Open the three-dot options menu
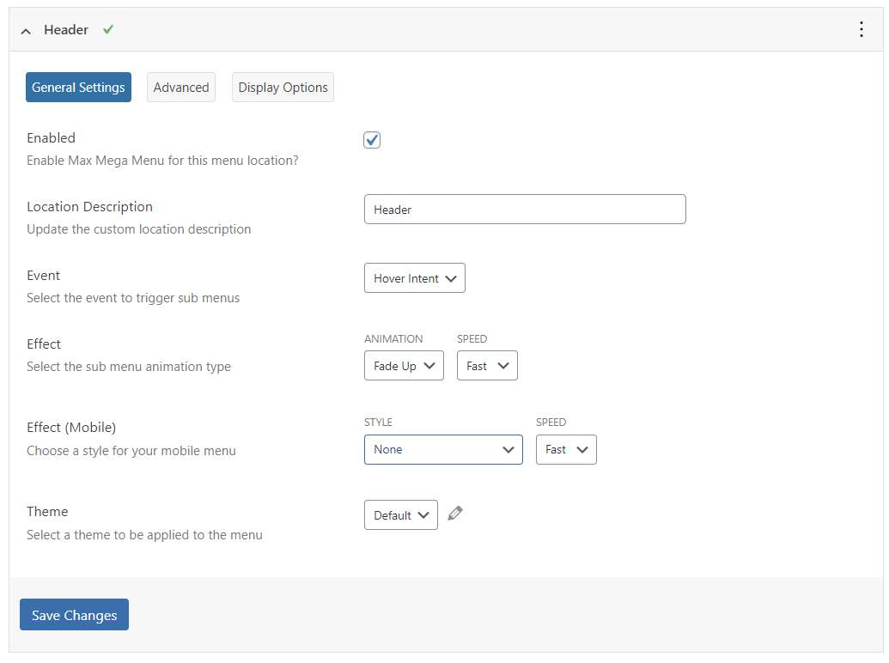 pyautogui.click(x=862, y=29)
